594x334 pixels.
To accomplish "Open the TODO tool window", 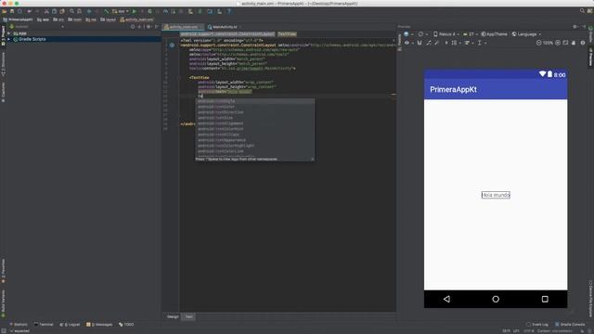I will pos(126,325).
